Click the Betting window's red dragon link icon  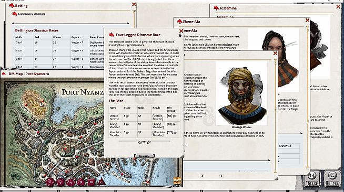[x=12, y=6]
